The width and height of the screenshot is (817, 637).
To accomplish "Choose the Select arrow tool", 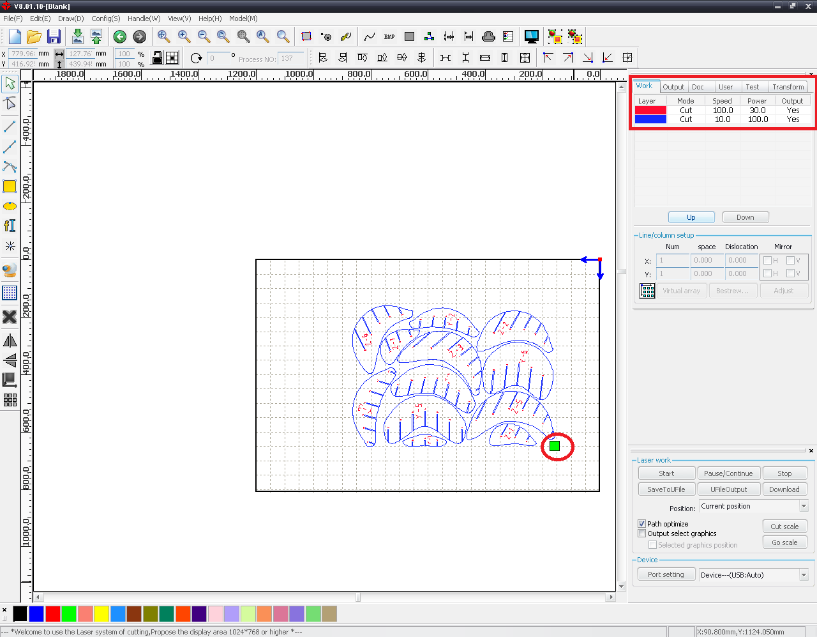I will (x=10, y=83).
